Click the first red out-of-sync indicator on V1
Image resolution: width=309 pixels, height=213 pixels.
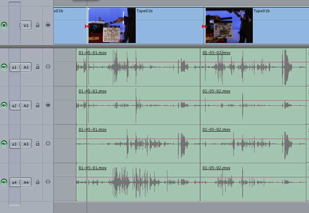[x=86, y=26]
